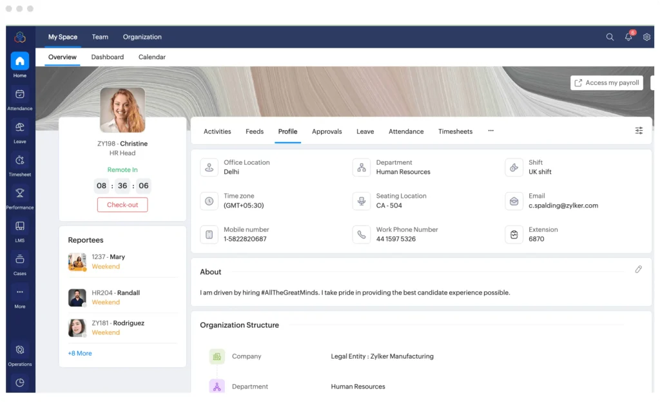Click the Check-out button
The width and height of the screenshot is (660, 402).
click(x=122, y=204)
